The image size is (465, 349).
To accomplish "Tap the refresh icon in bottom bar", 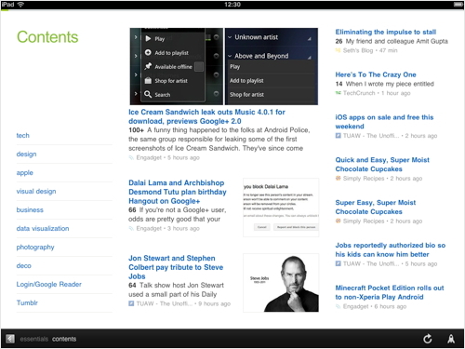I will pyautogui.click(x=428, y=339).
